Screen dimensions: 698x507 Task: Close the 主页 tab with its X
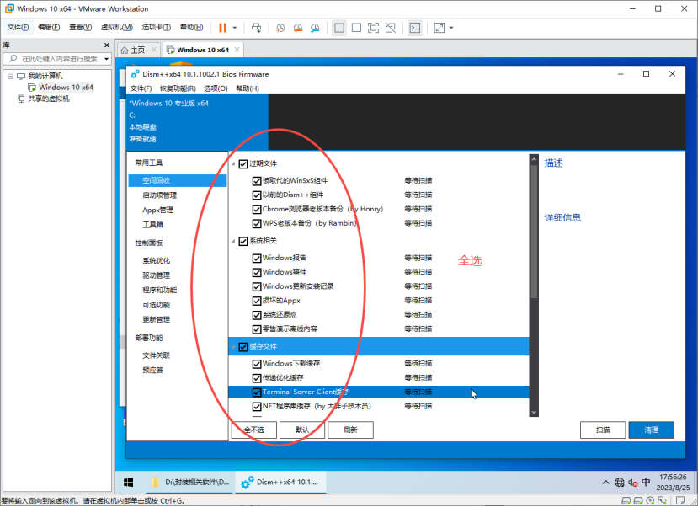(154, 50)
